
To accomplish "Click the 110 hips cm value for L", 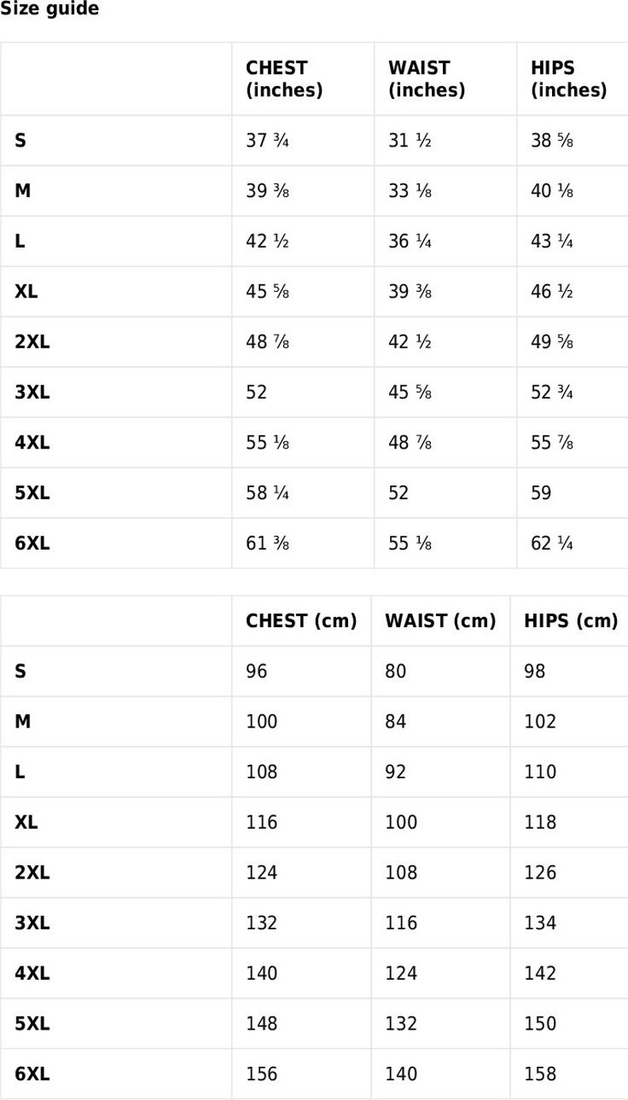I will pyautogui.click(x=540, y=773).
